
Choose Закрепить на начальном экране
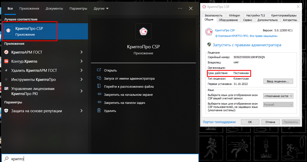click(x=128, y=95)
